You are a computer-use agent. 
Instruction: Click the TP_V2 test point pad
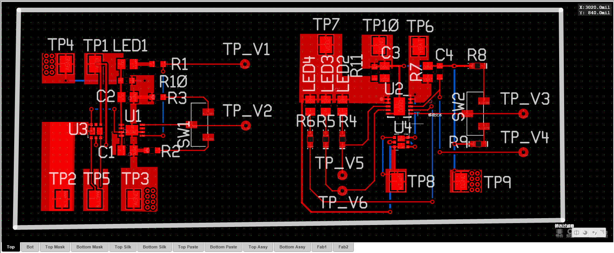[246, 125]
